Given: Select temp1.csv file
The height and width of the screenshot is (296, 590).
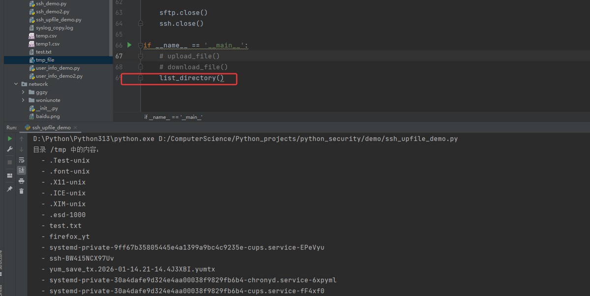Looking at the screenshot, I should pyautogui.click(x=48, y=44).
